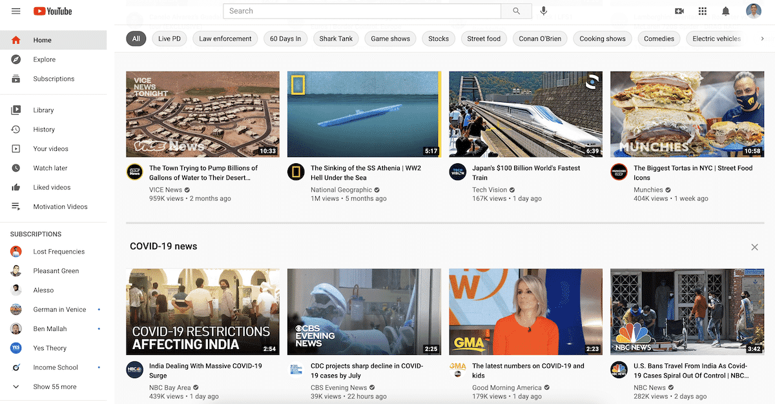Open the Lost Frequencies channel avatar
The image size is (775, 404).
16,252
